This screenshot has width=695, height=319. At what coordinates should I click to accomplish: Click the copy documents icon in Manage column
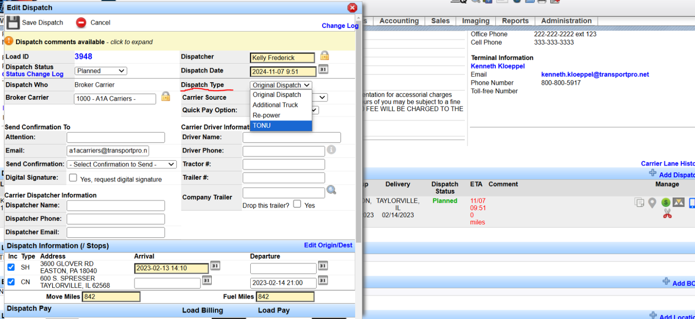[x=639, y=202]
